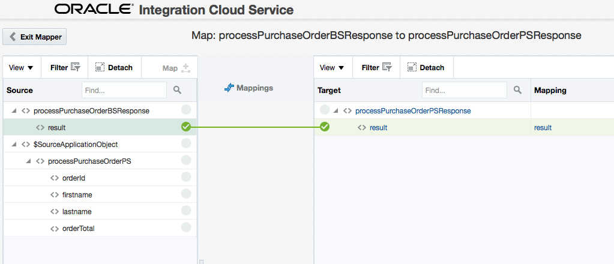The height and width of the screenshot is (264, 614).
Task: Click the gray connector circle beside lastname
Action: [186, 211]
